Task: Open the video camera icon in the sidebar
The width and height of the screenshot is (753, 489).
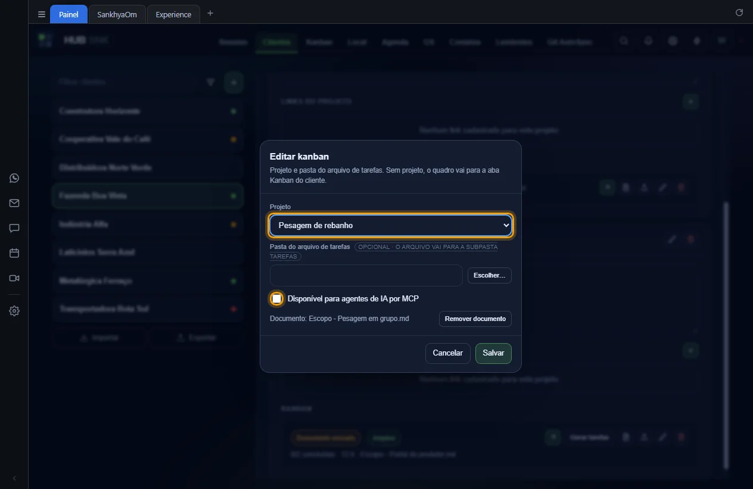Action: (x=14, y=278)
